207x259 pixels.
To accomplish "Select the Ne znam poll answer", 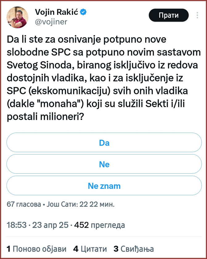I will click(x=104, y=186).
